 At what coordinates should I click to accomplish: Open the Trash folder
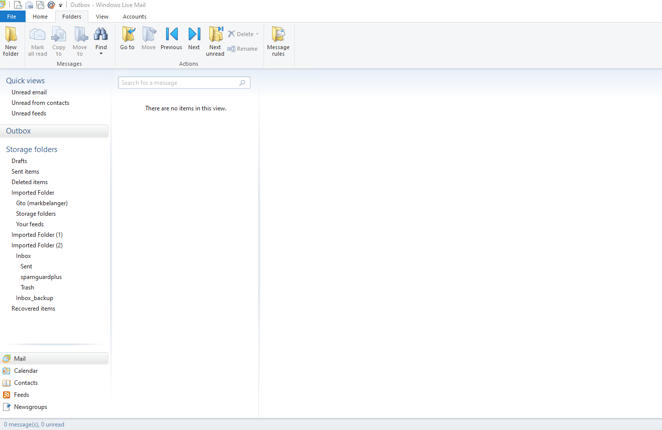28,288
